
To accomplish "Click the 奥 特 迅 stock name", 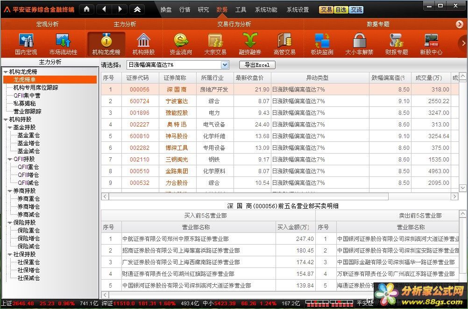I will pyautogui.click(x=177, y=124).
